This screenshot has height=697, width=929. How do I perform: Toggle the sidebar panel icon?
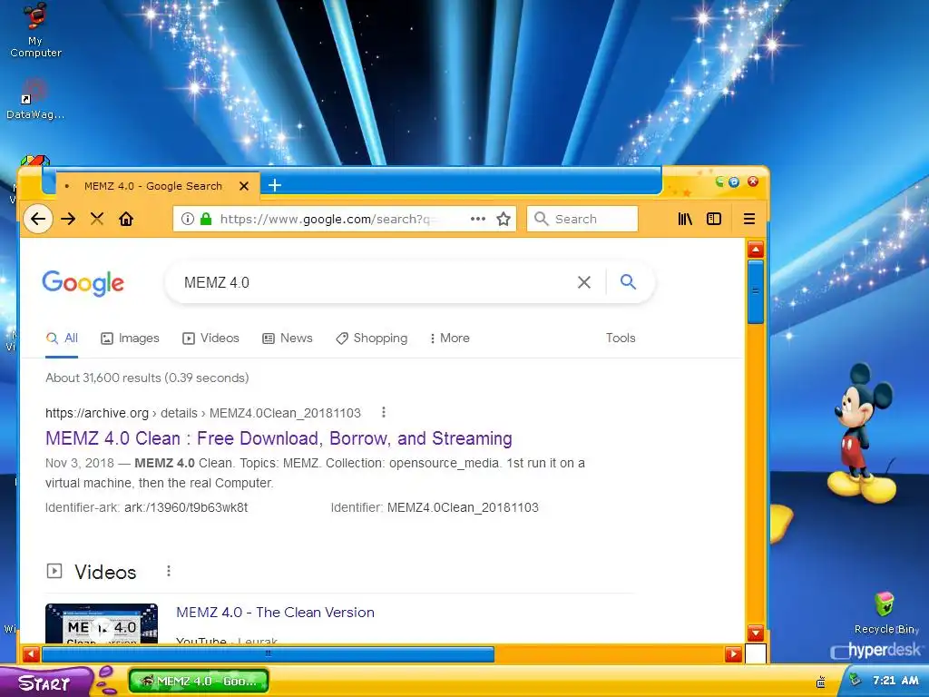pos(714,220)
